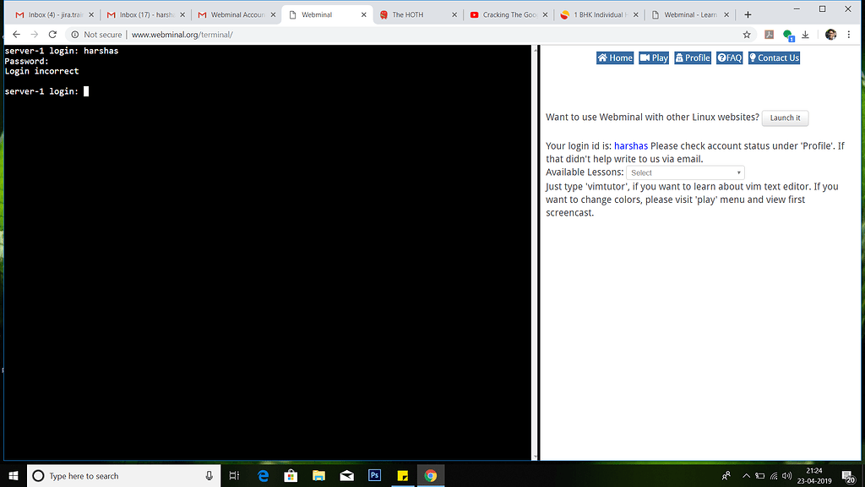This screenshot has height=487, width=865.
Task: Reload the Webminal terminal page
Action: (52, 35)
